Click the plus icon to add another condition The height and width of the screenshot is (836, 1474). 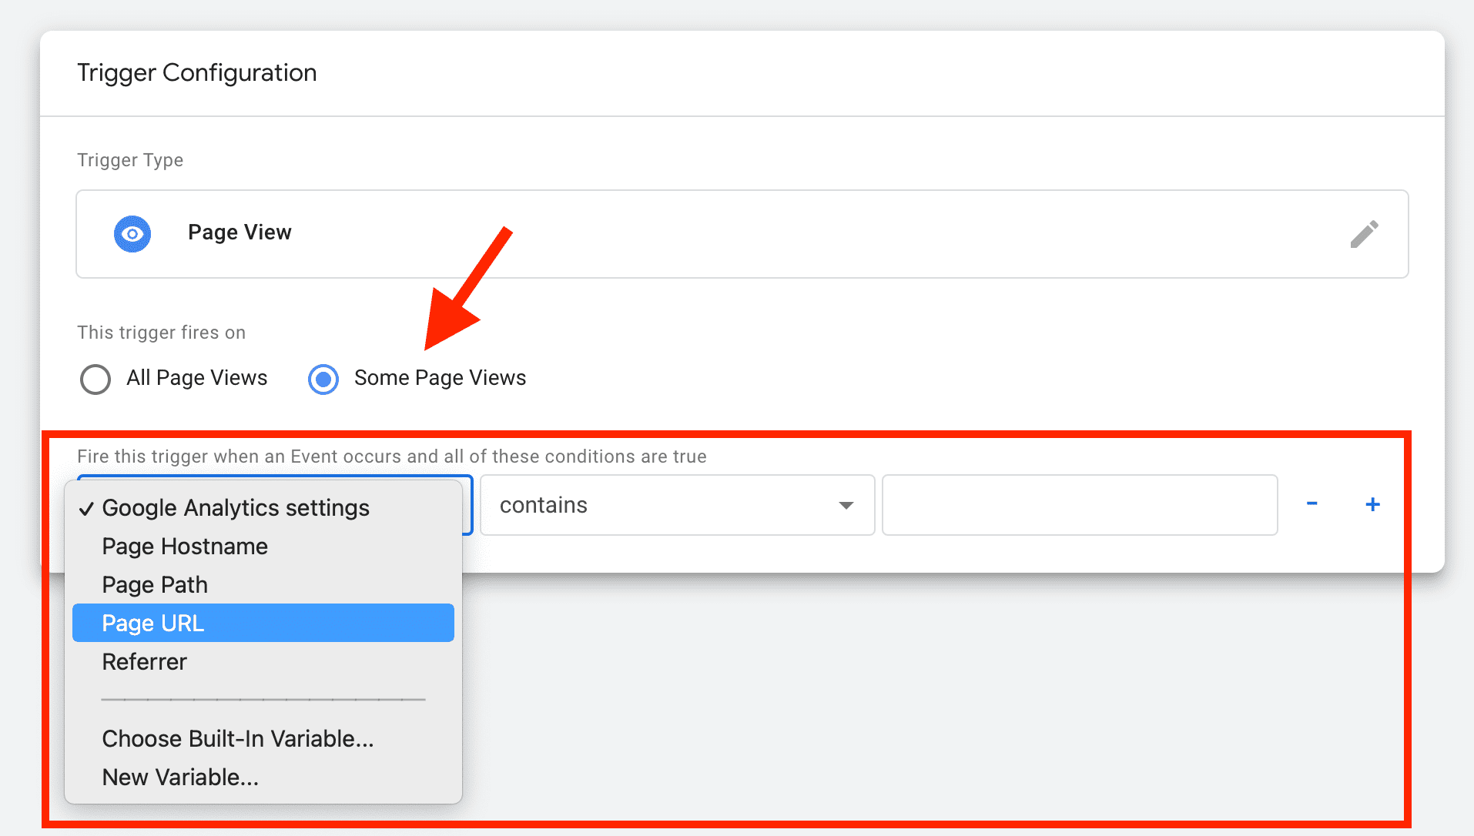(1372, 504)
